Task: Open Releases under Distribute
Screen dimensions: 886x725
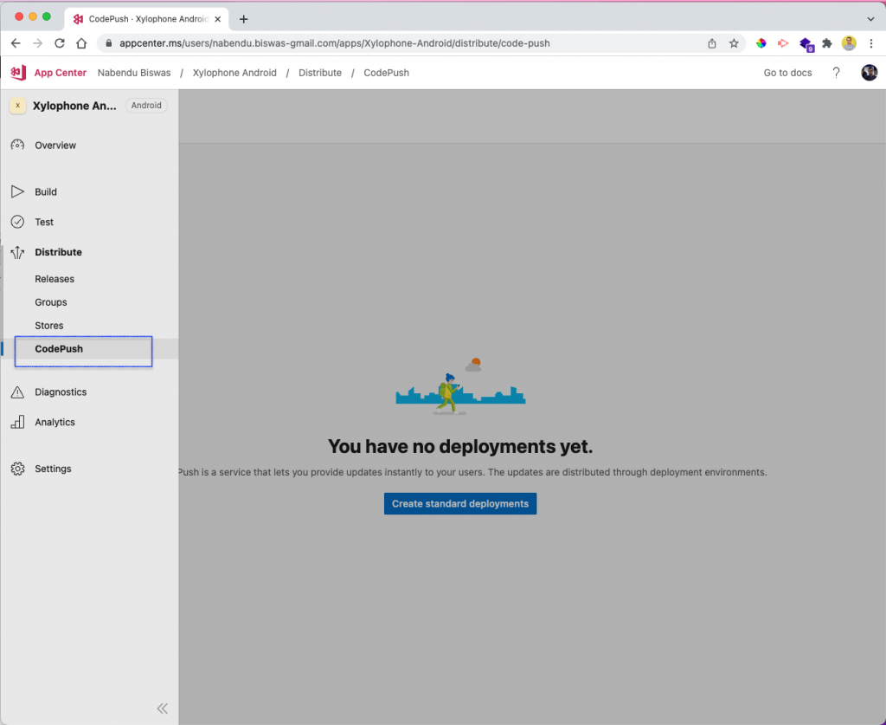Action: click(55, 279)
